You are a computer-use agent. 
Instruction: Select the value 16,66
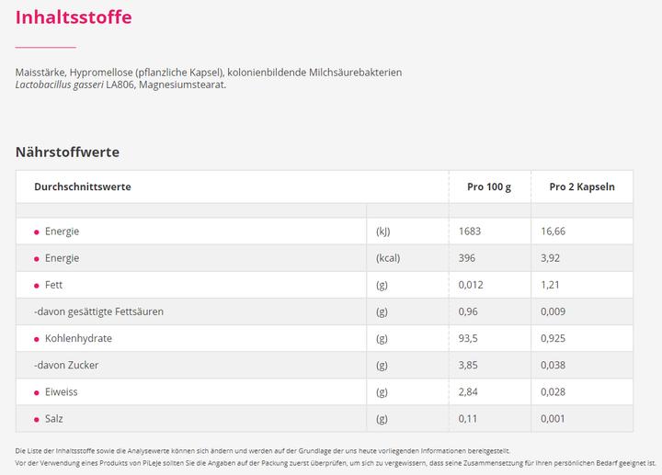[x=554, y=232]
